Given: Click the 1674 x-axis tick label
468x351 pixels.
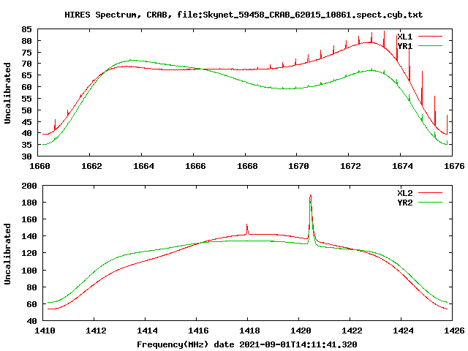Looking at the screenshot, I should click(x=402, y=166).
